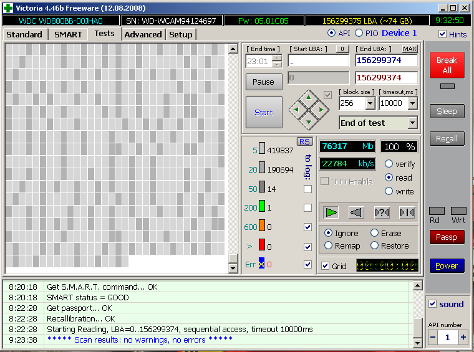Click the reverse scan direction icon
Screen dimensions: 474x352
click(x=356, y=212)
